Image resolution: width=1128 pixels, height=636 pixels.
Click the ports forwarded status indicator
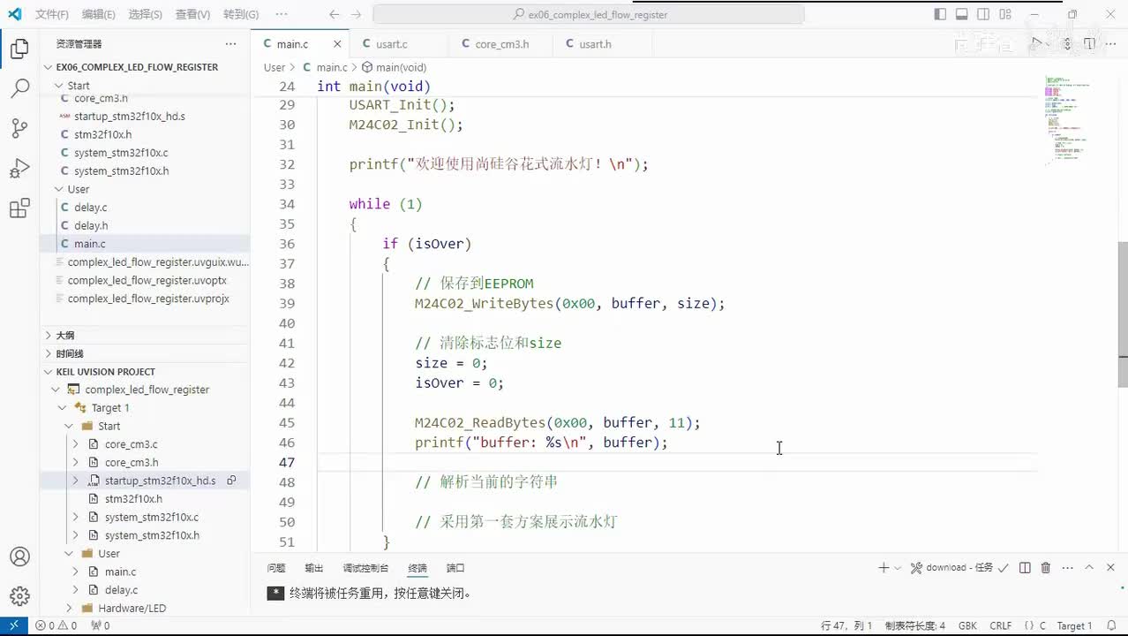[100, 625]
